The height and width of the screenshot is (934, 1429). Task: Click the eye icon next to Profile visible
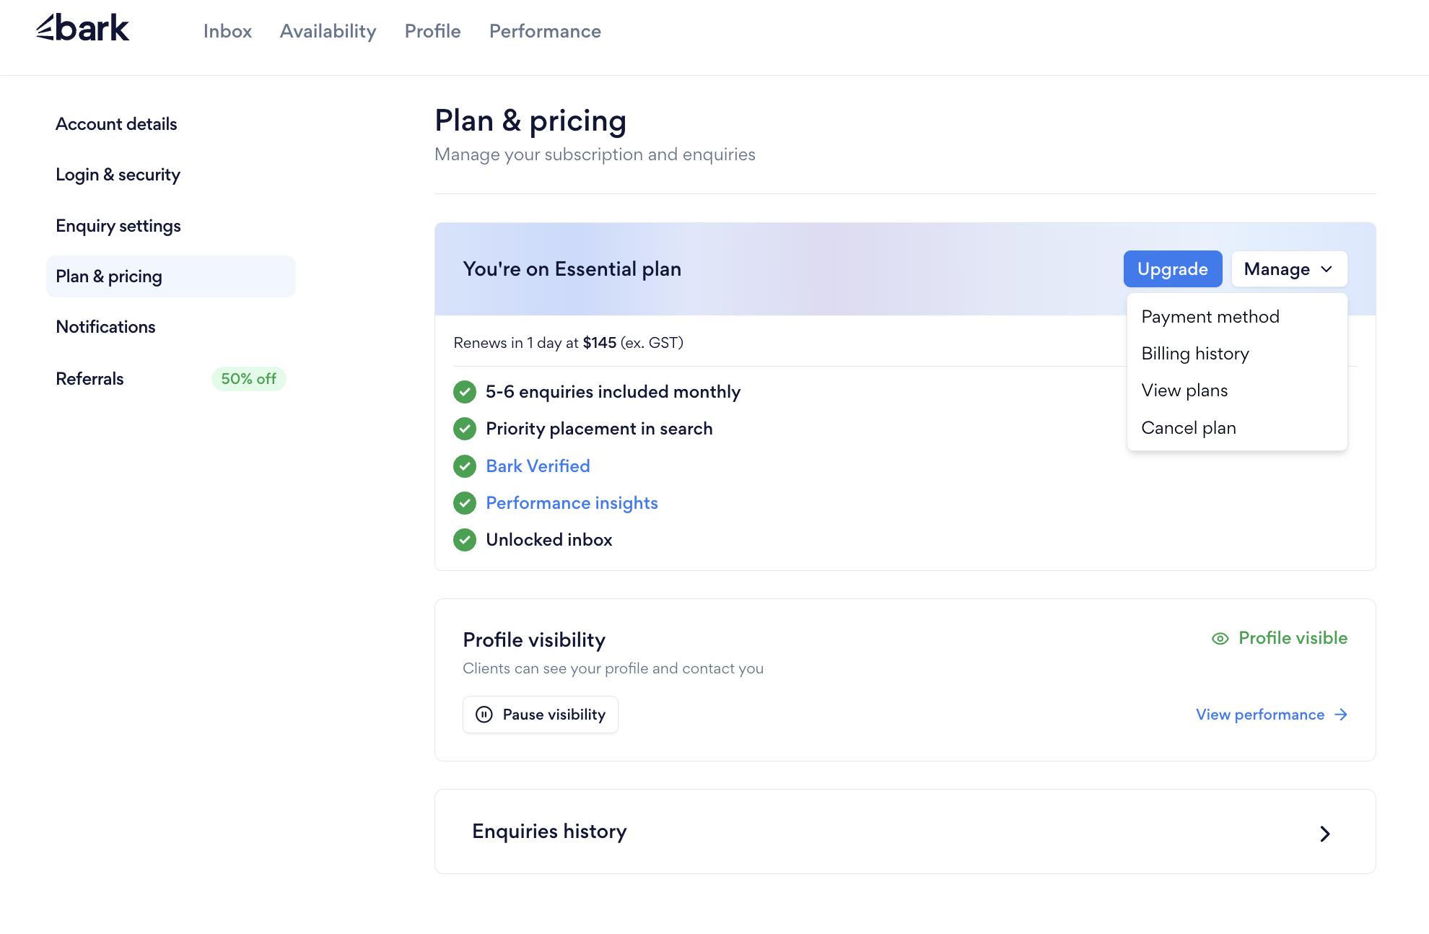1220,639
